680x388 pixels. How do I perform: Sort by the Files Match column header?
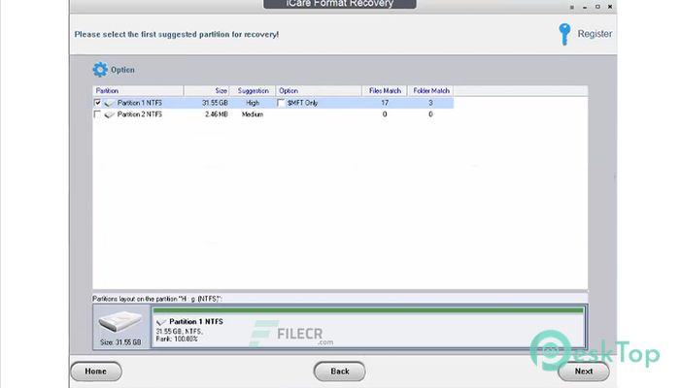[385, 90]
